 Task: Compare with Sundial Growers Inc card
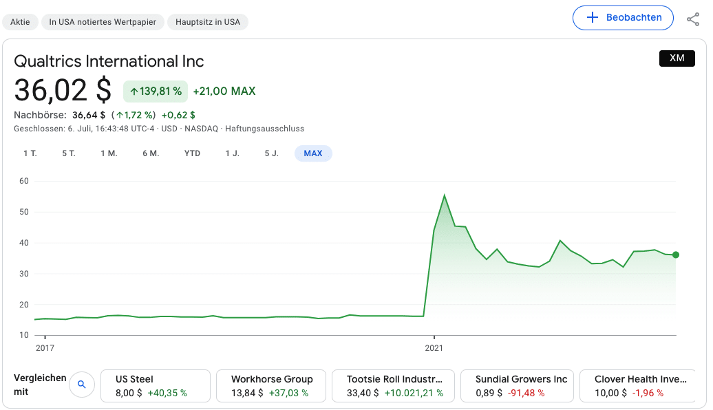coord(517,386)
